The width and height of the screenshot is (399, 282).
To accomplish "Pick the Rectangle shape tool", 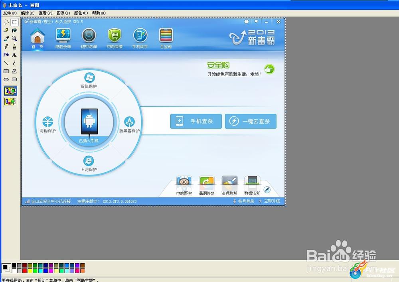I will (x=6, y=71).
